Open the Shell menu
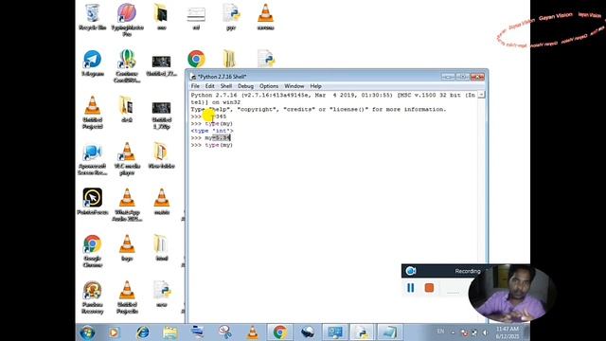The width and height of the screenshot is (606, 341). (x=226, y=86)
